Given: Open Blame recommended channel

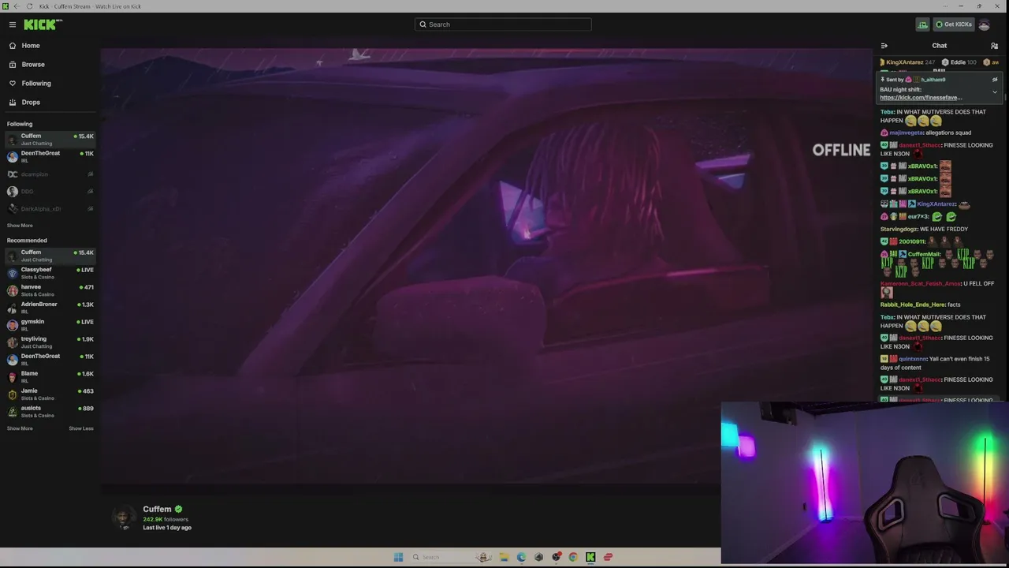Looking at the screenshot, I should (50, 377).
